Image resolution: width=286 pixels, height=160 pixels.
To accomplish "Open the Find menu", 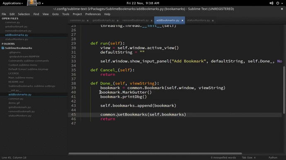I will point(36,14).
